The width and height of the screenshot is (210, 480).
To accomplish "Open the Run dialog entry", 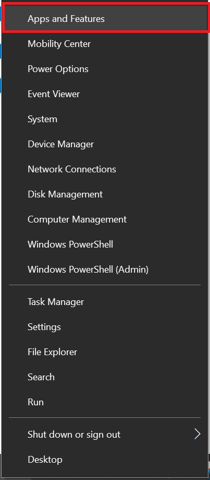I will coord(106,403).
